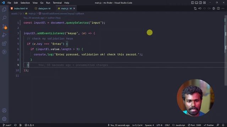Click the go to previous change icon

(200, 8)
